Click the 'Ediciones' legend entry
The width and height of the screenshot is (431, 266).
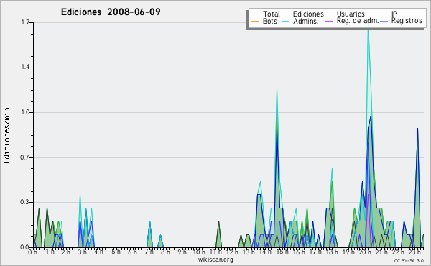tap(303, 14)
